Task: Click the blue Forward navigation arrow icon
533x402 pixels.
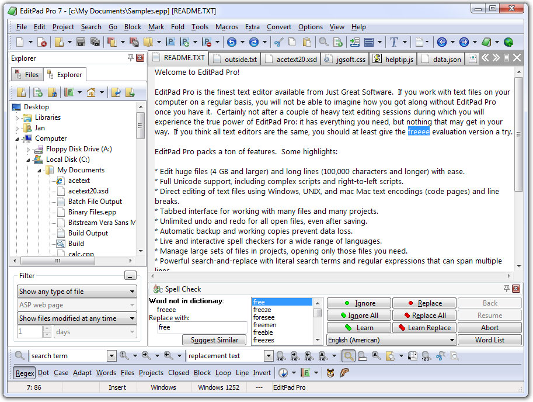Action: click(x=464, y=42)
